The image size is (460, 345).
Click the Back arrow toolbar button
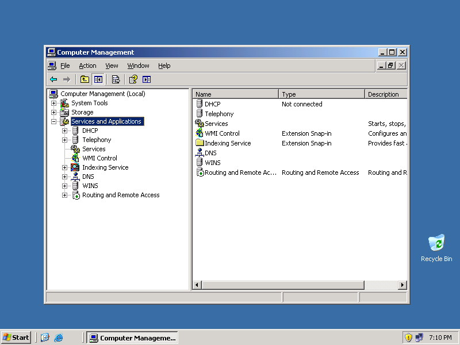[x=53, y=79]
